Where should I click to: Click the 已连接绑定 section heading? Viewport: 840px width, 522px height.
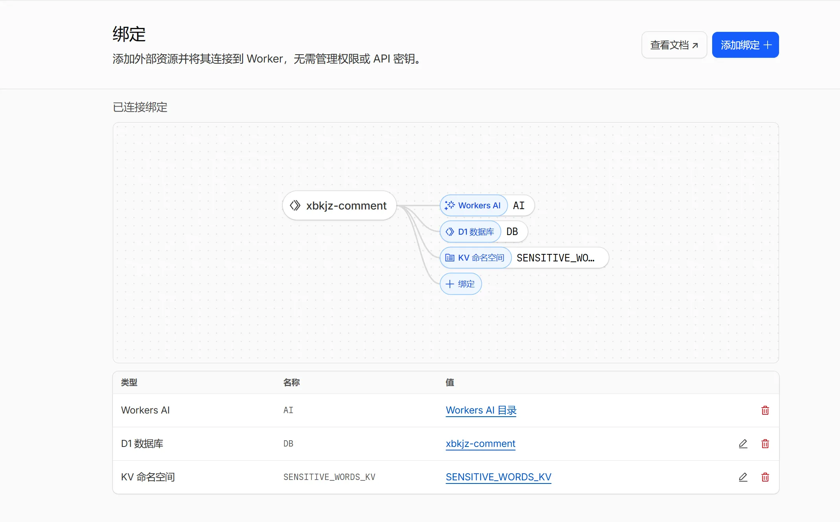point(140,107)
